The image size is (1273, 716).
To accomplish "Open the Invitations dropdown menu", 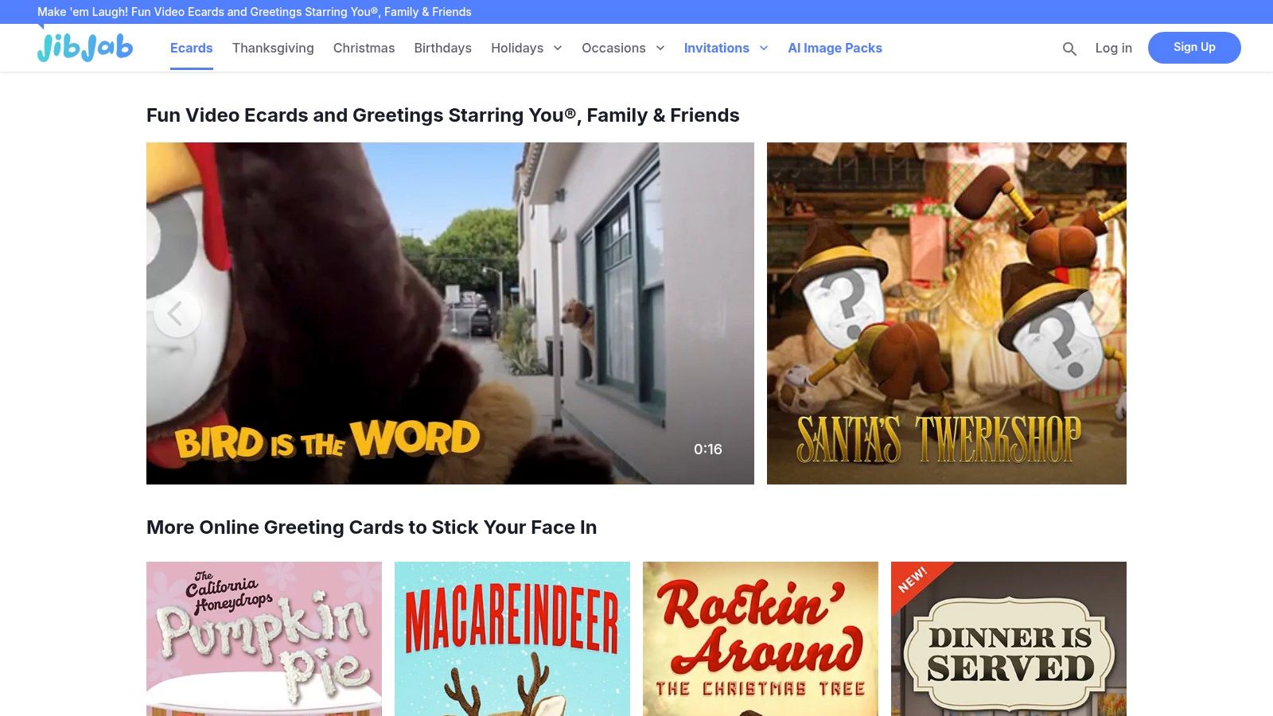I will point(726,48).
